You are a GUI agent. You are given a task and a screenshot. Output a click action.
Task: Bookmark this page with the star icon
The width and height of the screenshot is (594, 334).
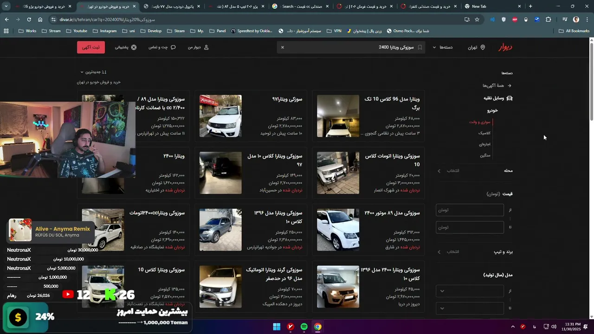(x=477, y=19)
